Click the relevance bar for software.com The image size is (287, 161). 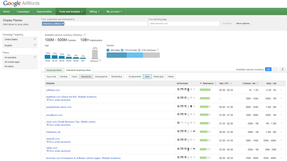click(205, 90)
